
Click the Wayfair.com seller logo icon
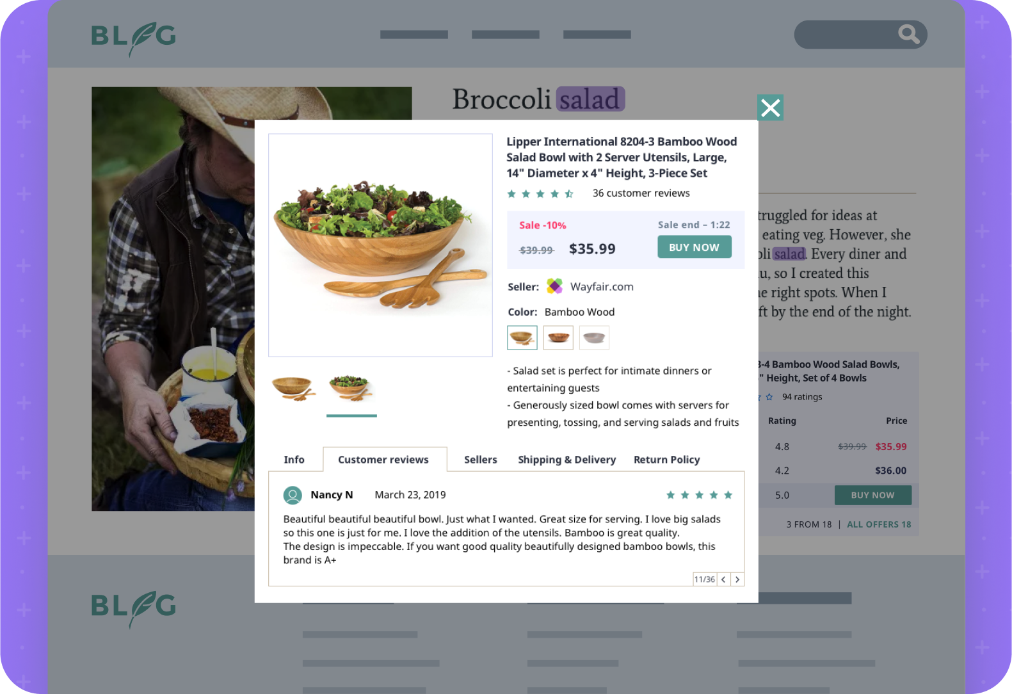click(x=554, y=286)
